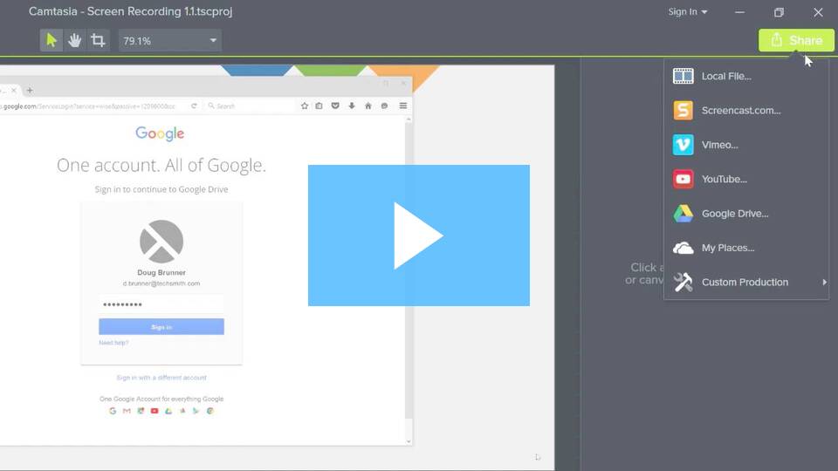Screen dimensions: 838x471
Task: Click the Gmail icon in Google footer
Action: 127,411
